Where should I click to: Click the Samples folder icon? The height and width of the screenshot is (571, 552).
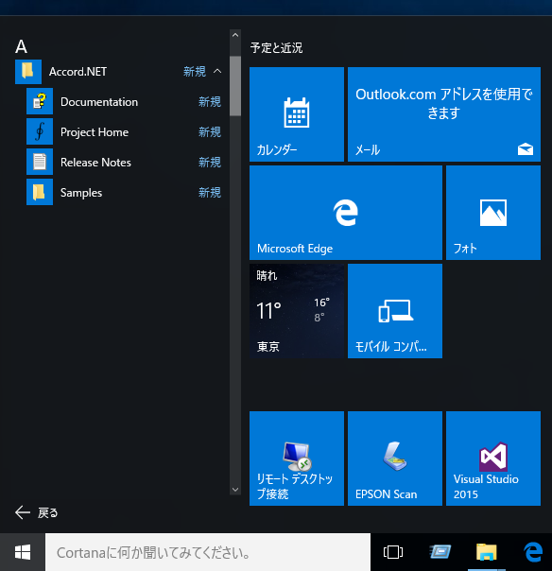pos(40,192)
